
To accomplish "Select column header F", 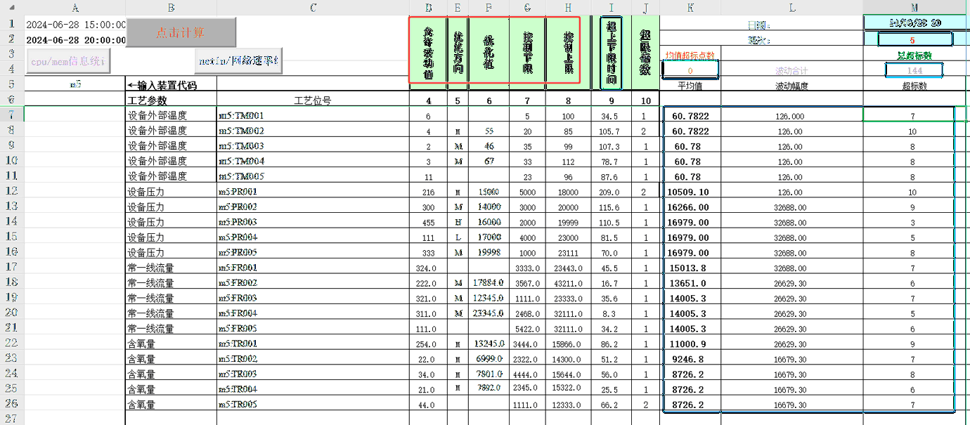I will (489, 8).
